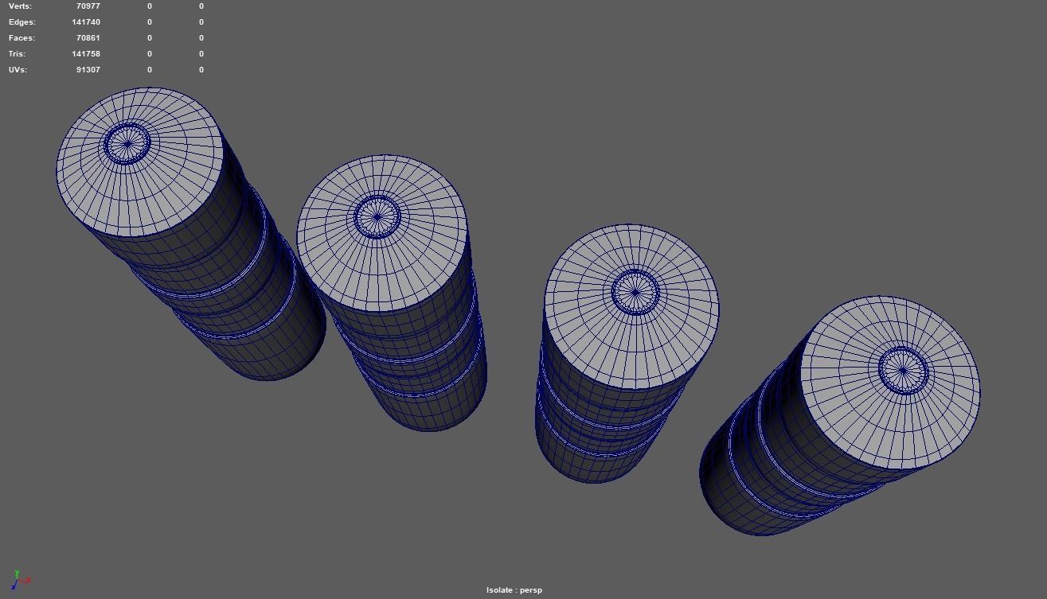Click the XYZ axis orientation gizmo
This screenshot has width=1047, height=599.
(x=20, y=580)
